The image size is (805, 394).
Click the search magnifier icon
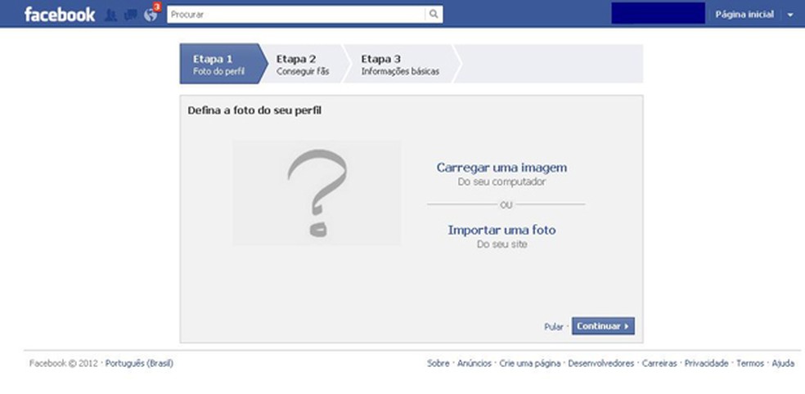434,15
